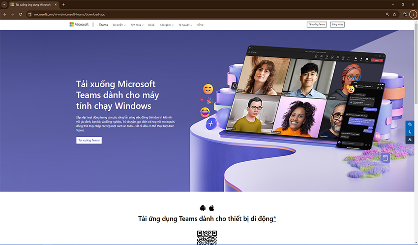418x245 pixels.
Task: Open the Chrome profile avatar
Action: pyautogui.click(x=405, y=14)
